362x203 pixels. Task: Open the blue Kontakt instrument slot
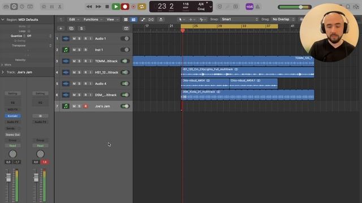coord(12,116)
